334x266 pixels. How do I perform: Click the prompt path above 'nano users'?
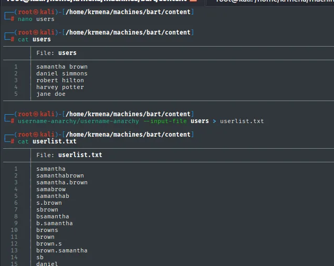tap(128, 12)
